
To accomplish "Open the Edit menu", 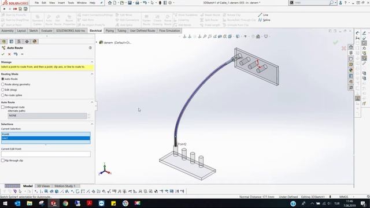I will 44,3.
